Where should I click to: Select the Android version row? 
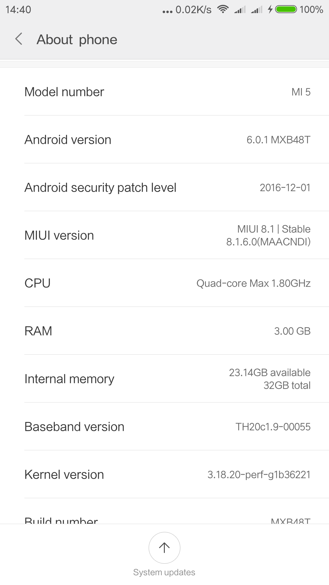[x=164, y=140]
